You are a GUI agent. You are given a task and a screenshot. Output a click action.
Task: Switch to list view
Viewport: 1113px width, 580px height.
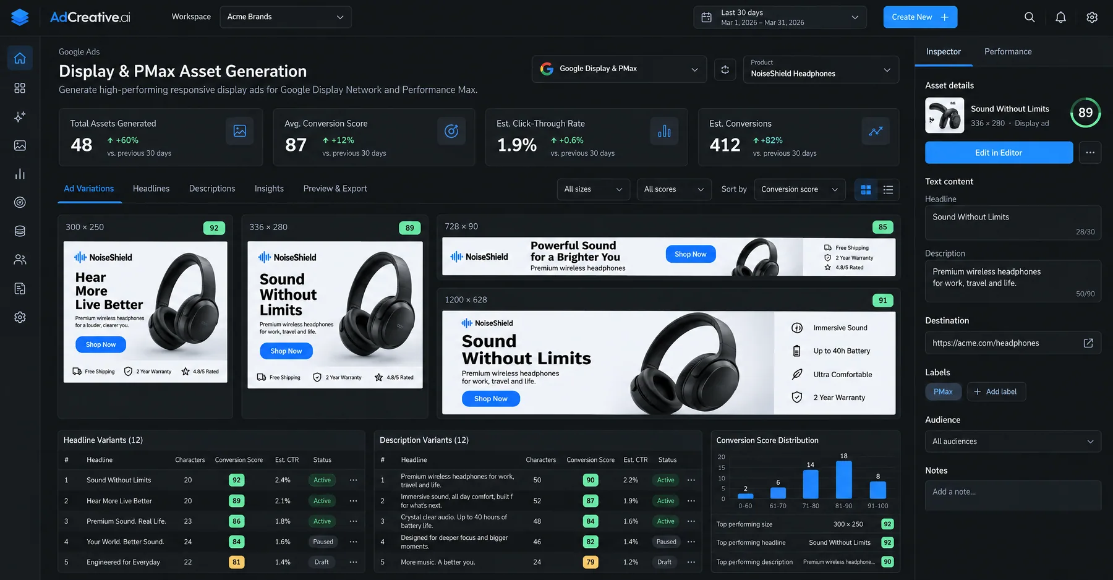coord(888,190)
